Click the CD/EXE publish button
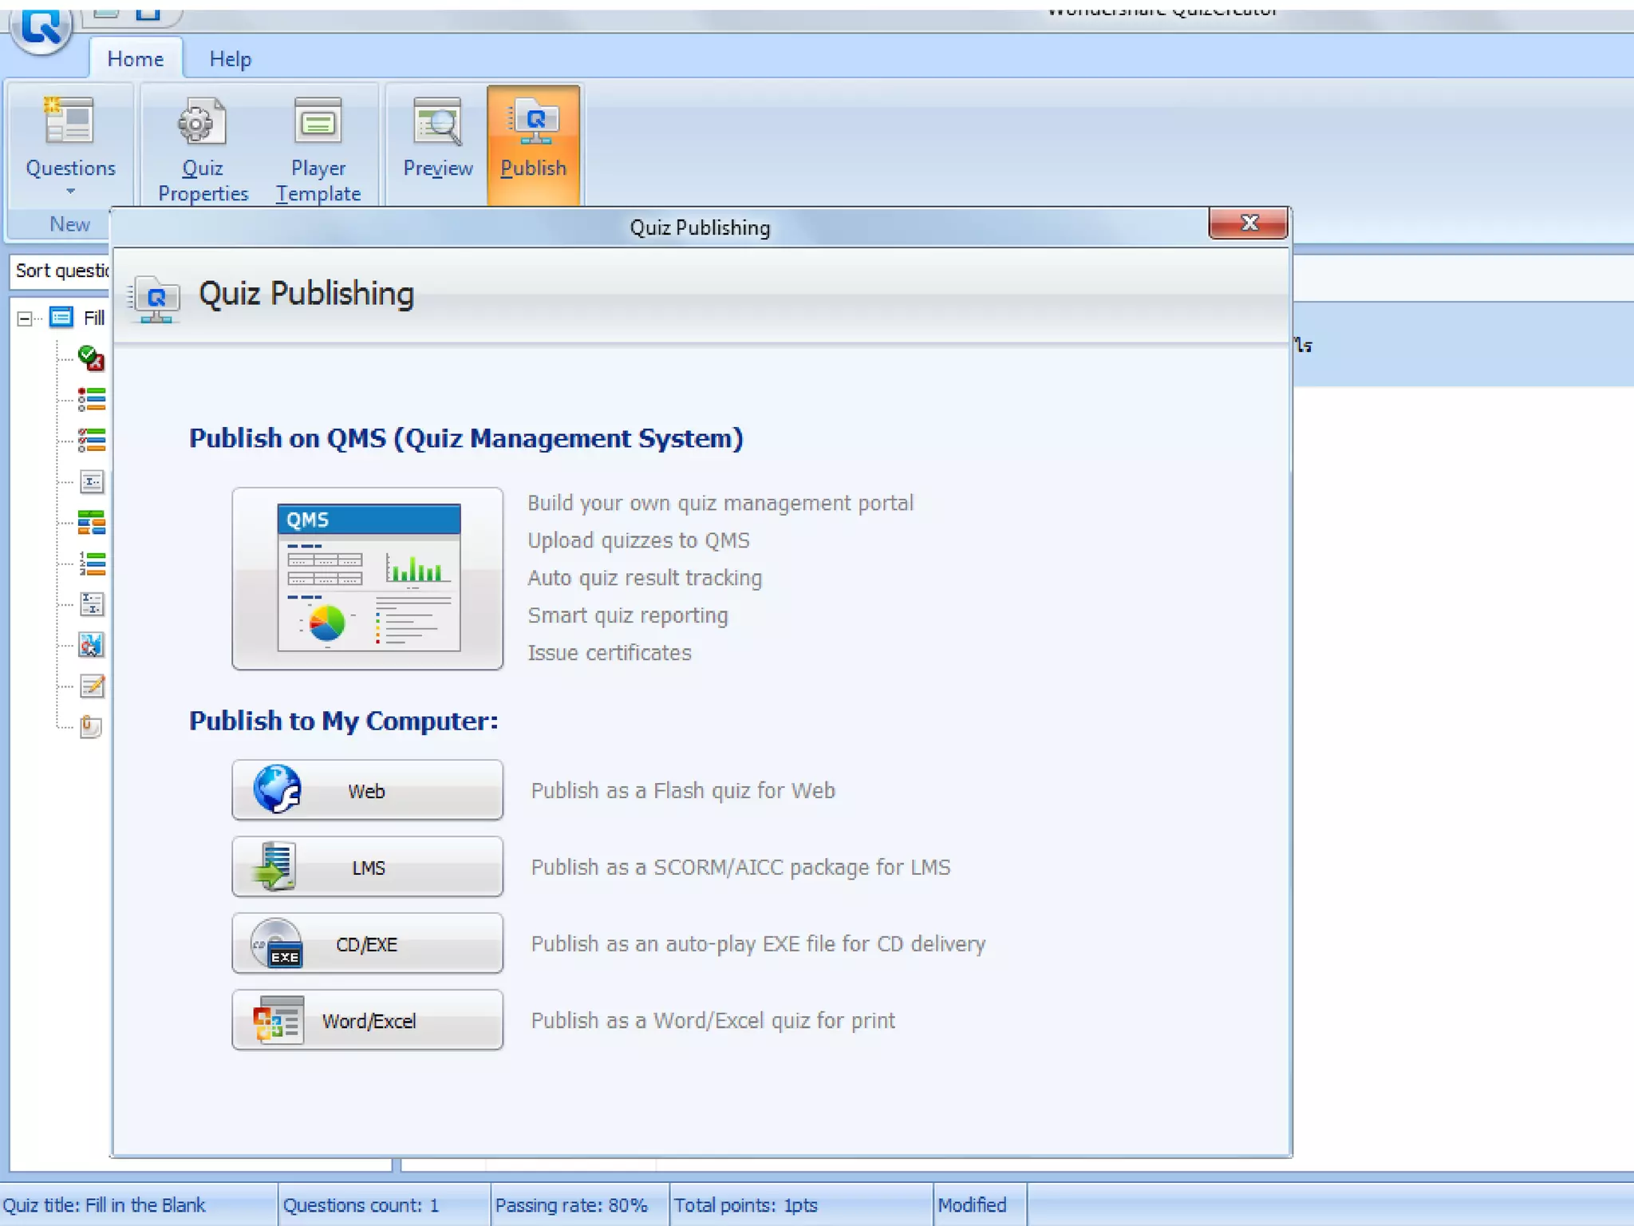This screenshot has height=1226, width=1634. tap(367, 943)
